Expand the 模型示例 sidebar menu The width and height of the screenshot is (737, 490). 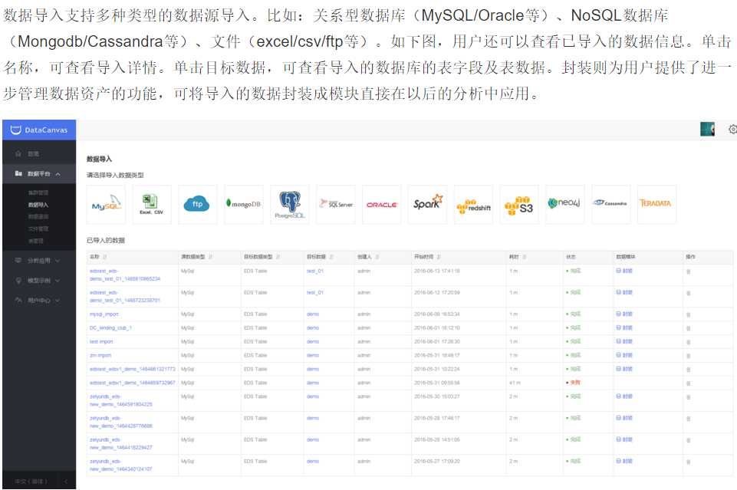coord(39,281)
